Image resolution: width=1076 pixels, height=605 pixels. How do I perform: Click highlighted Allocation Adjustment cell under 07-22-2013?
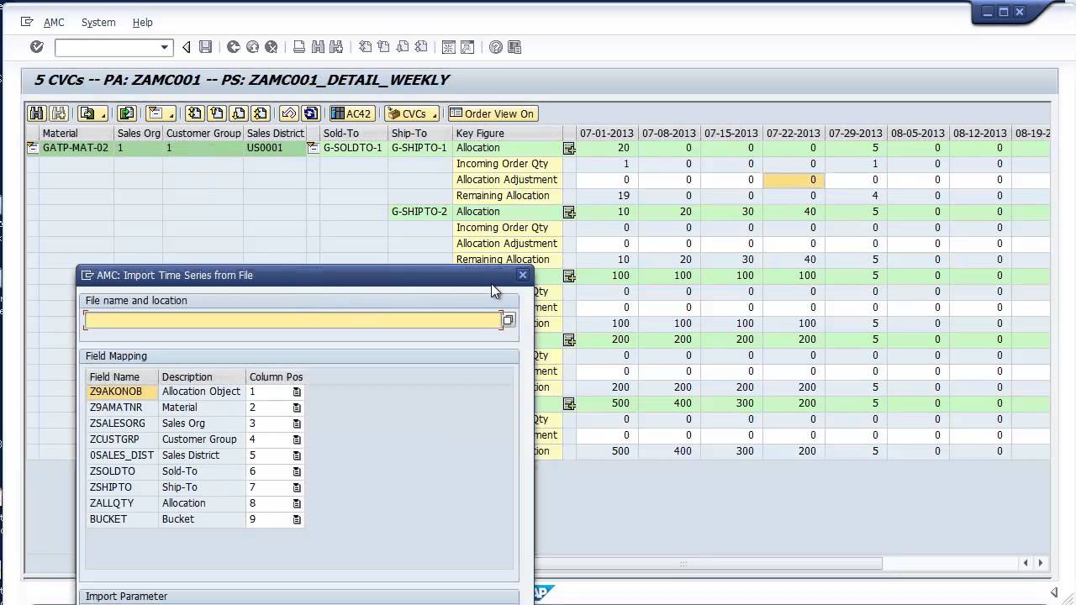pos(794,180)
